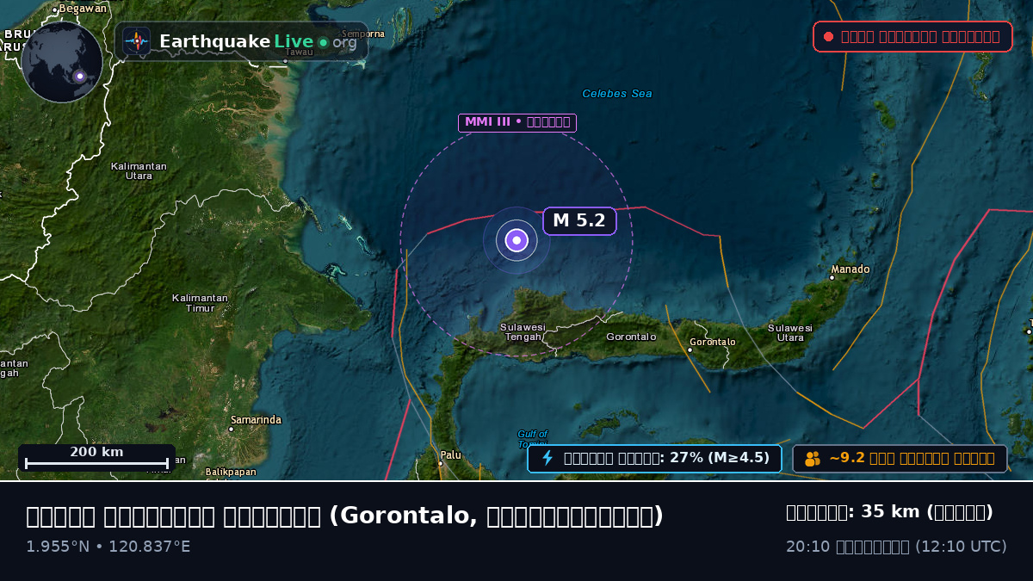Click the 35 km depth readout
Viewport: 1033px width, 581px height.
click(889, 512)
